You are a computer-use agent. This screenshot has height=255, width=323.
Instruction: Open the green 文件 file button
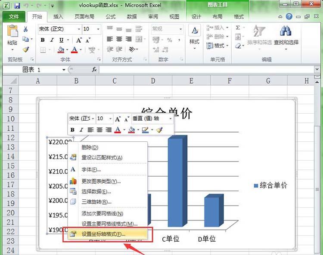[14, 17]
